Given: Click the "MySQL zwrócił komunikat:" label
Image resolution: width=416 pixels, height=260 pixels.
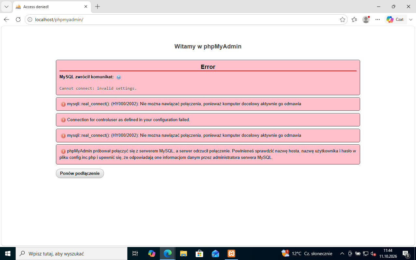Looking at the screenshot, I should (86, 77).
